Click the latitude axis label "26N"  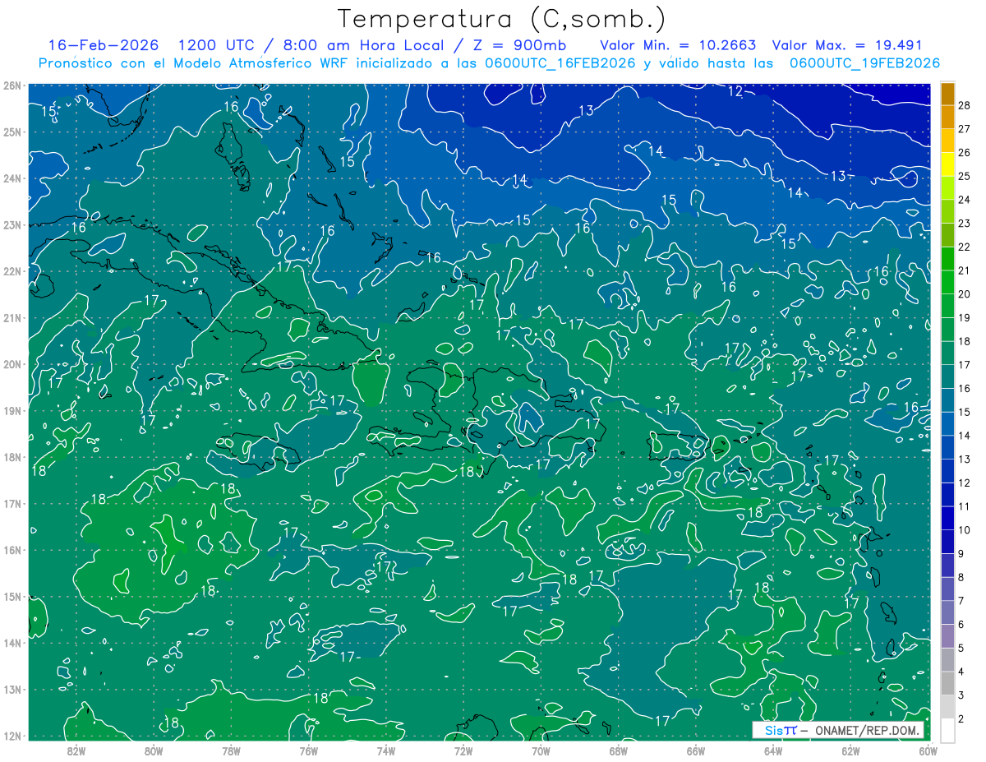tap(12, 85)
